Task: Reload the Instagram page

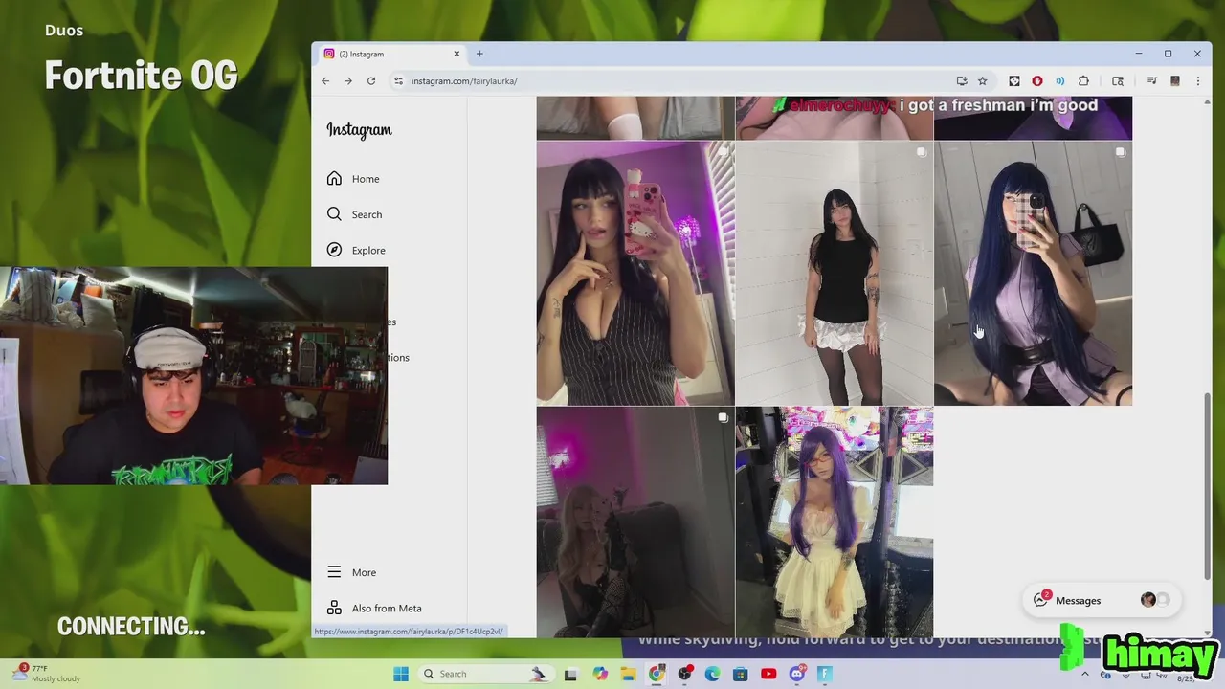Action: pos(371,81)
